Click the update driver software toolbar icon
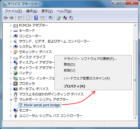Image resolution: width=140 pixels, height=129 pixels. click(x=59, y=18)
